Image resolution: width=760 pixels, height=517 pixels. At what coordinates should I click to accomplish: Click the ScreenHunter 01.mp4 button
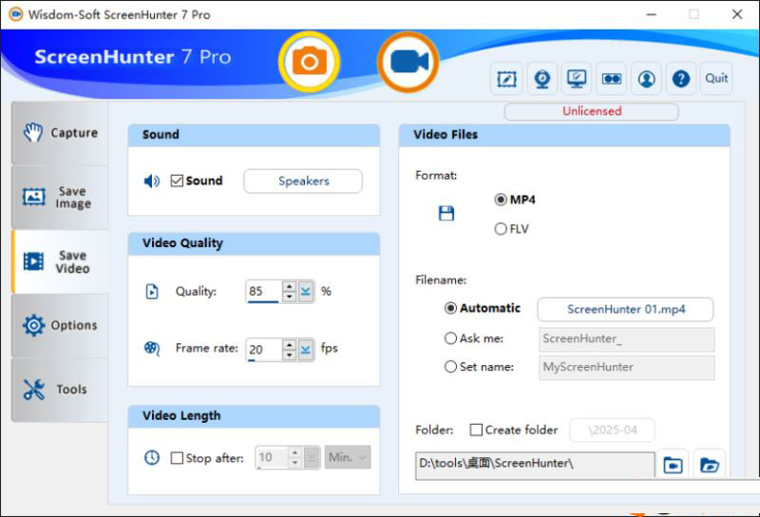[625, 310]
